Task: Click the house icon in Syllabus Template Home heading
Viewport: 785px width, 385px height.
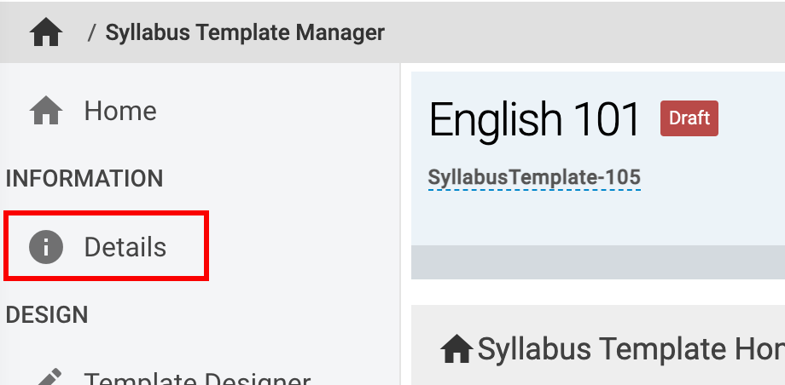Action: [x=456, y=348]
